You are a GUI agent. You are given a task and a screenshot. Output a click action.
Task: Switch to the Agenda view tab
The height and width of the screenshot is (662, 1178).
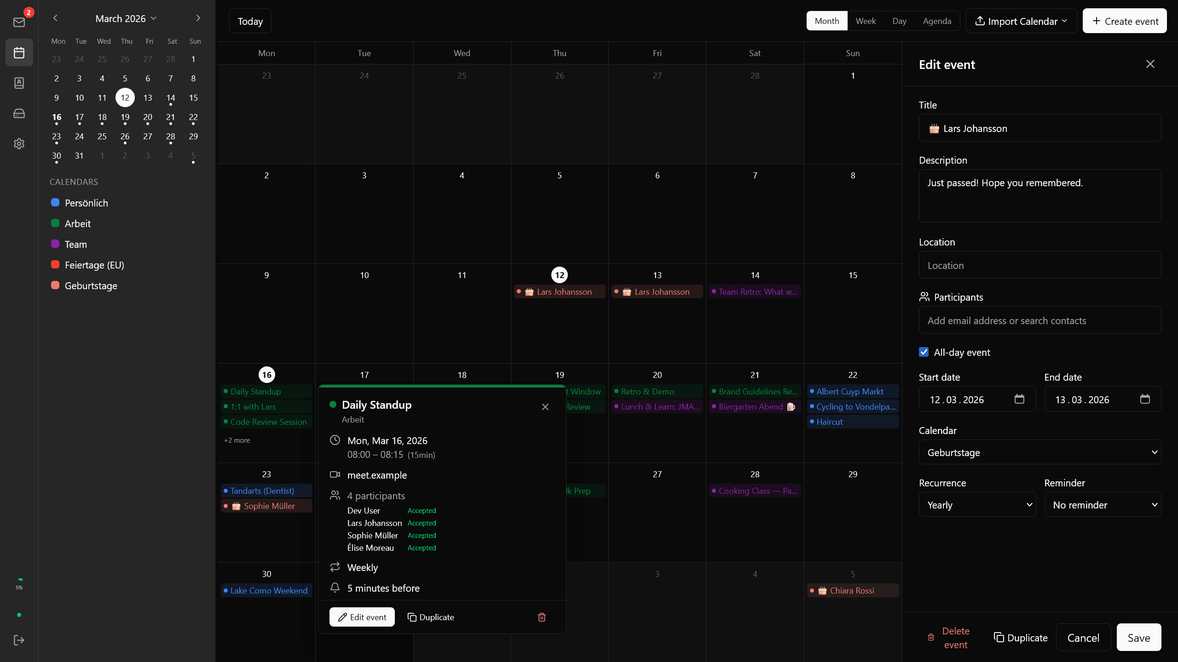(937, 21)
